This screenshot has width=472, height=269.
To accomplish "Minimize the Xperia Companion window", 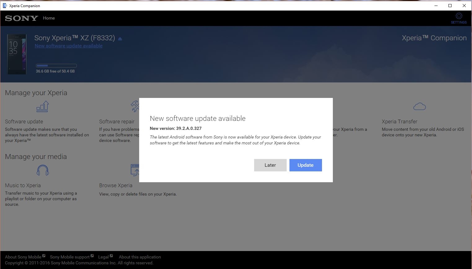I will (x=436, y=6).
